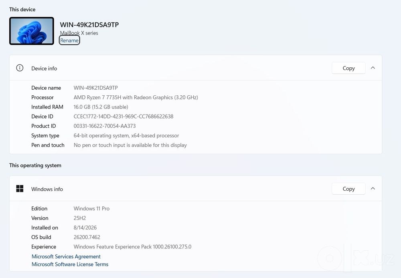
Task: Select the Product ID value 00331-16622-70054-AA373
Action: [105, 126]
